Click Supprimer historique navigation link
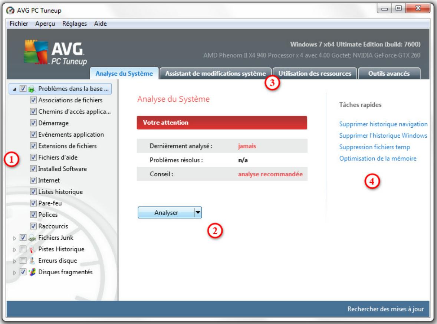The width and height of the screenshot is (437, 324). [383, 124]
